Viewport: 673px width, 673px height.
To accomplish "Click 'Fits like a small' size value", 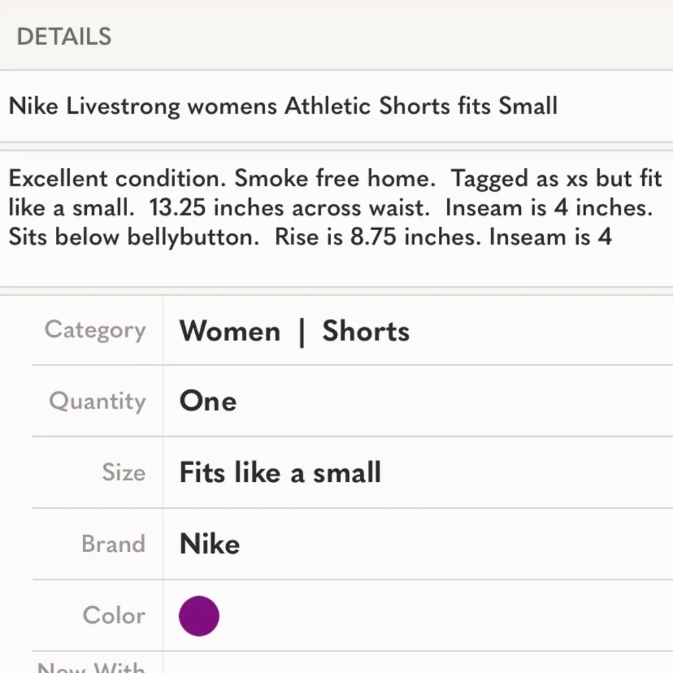I will (x=279, y=472).
